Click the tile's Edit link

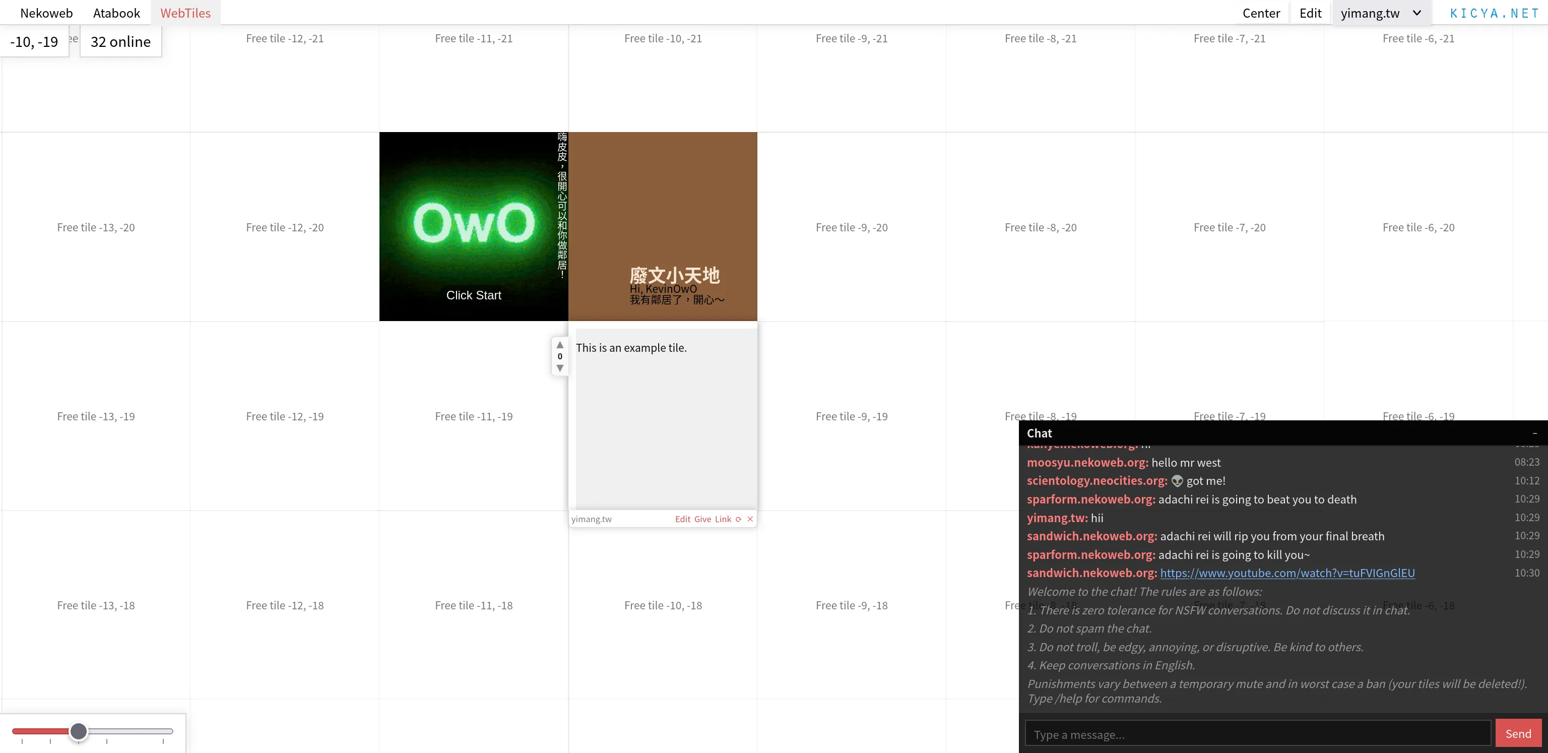[x=682, y=519]
